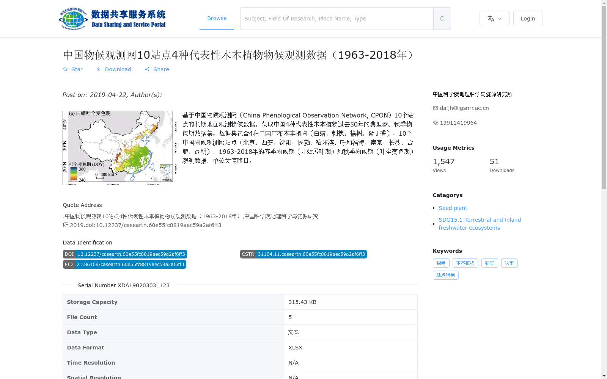Click the 51 downloads count
The height and width of the screenshot is (379, 607).
(x=494, y=161)
